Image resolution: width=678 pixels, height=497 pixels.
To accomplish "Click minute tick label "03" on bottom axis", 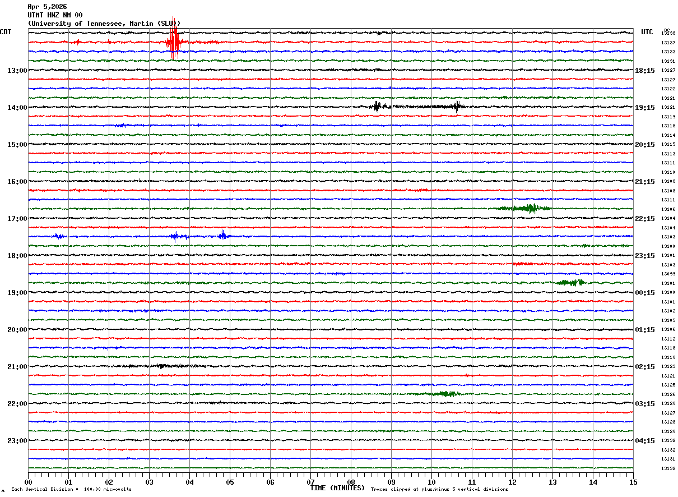I will click(x=149, y=482).
